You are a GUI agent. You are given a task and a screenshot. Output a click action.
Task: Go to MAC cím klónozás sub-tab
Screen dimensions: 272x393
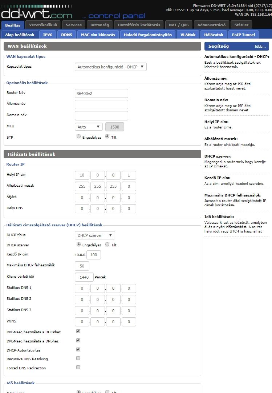pos(98,35)
